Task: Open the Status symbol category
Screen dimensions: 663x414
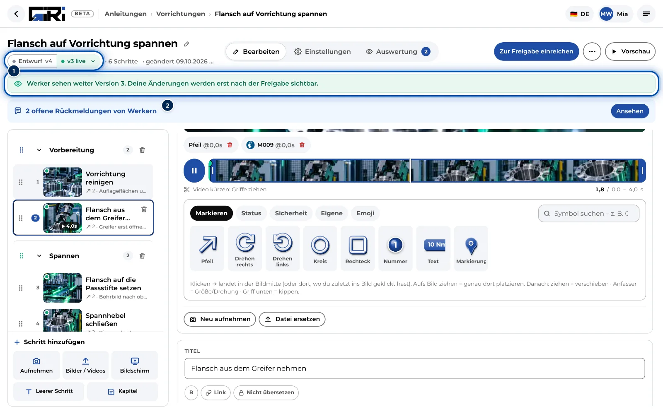Action: click(x=251, y=213)
